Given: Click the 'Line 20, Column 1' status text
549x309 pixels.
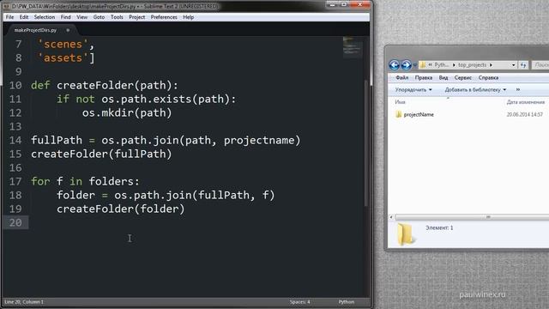Looking at the screenshot, I should click(24, 302).
